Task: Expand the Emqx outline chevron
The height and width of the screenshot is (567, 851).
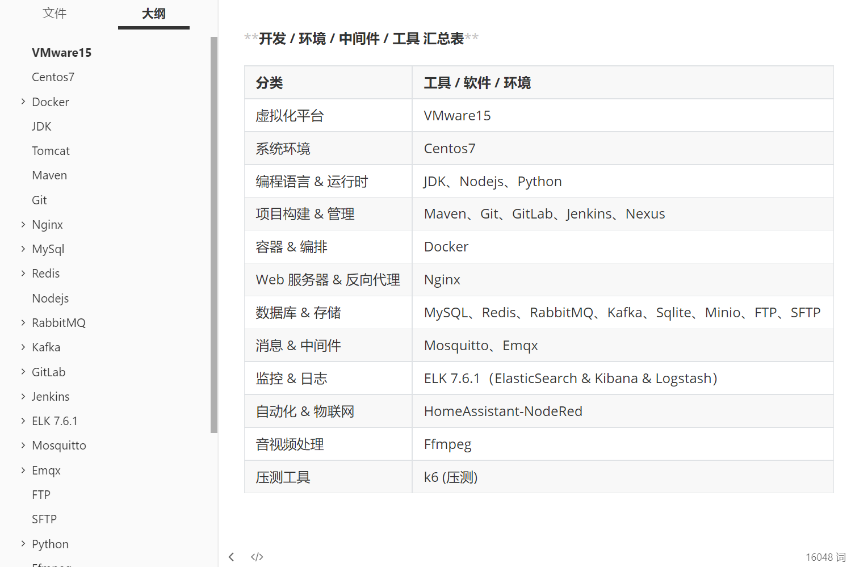Action: pyautogui.click(x=23, y=470)
